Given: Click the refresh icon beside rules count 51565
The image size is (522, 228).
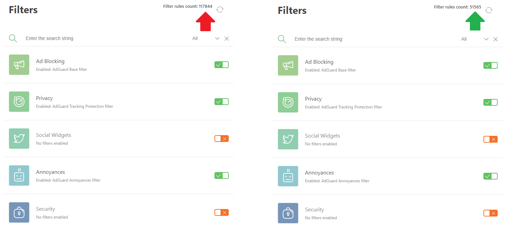Looking at the screenshot, I should (489, 10).
